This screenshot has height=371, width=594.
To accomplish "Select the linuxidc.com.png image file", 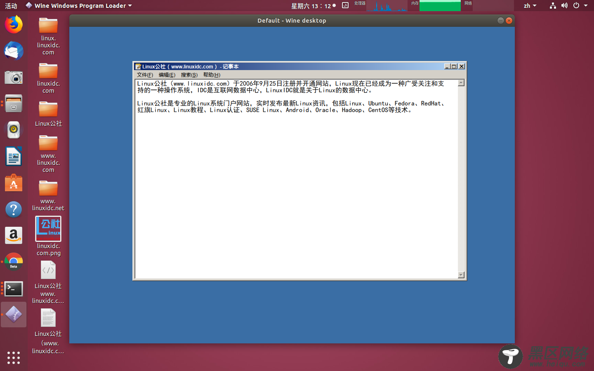I will pos(48,236).
